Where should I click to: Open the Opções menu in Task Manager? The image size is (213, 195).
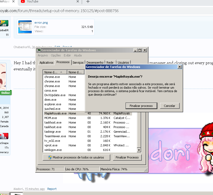56,55
